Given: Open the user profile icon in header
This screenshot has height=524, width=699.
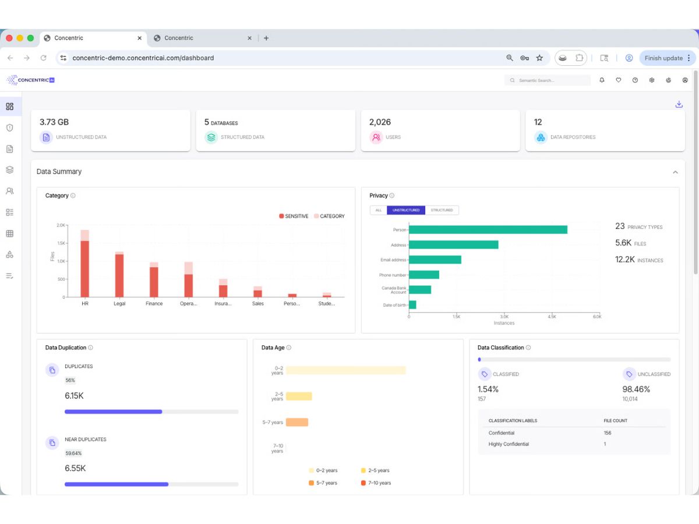Looking at the screenshot, I should 685,80.
